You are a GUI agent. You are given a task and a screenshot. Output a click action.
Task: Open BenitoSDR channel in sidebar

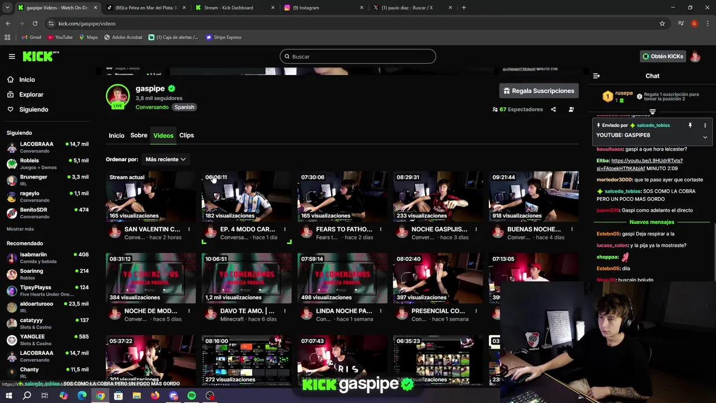tap(48, 213)
